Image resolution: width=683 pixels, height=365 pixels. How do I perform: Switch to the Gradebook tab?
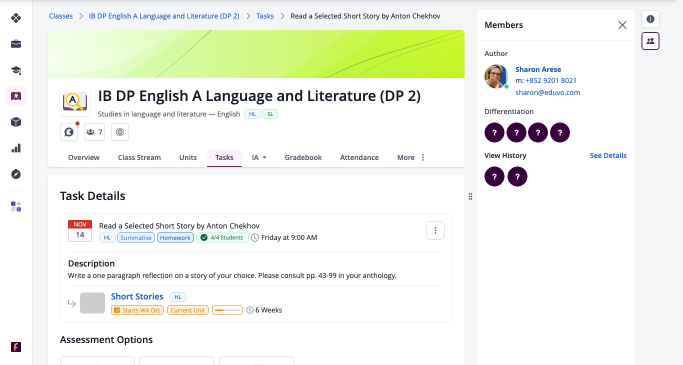tap(303, 157)
